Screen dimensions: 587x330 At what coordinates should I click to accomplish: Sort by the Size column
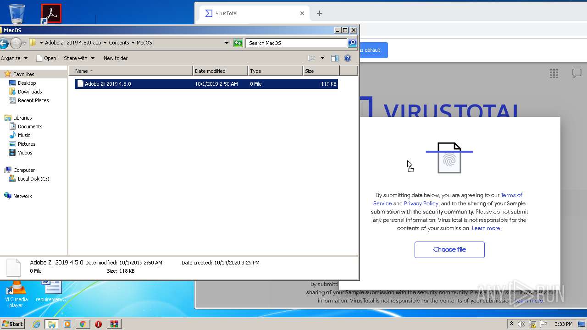tap(321, 71)
